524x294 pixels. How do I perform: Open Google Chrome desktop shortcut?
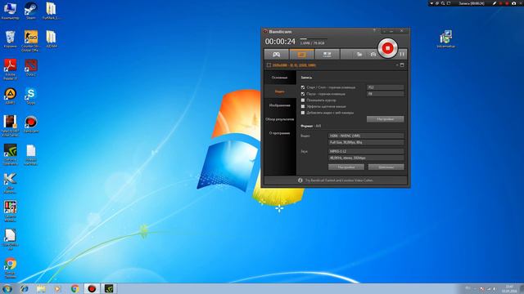(x=10, y=268)
